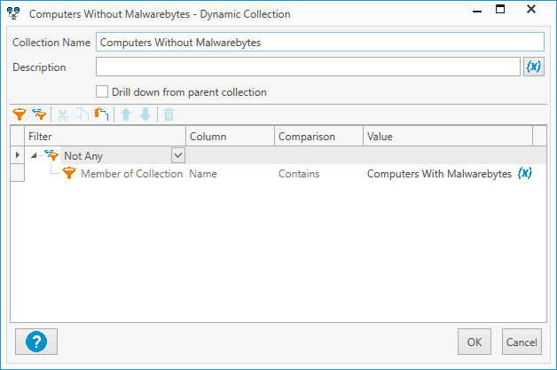Focus the Collection Name text field
The image size is (557, 370).
[x=319, y=42]
